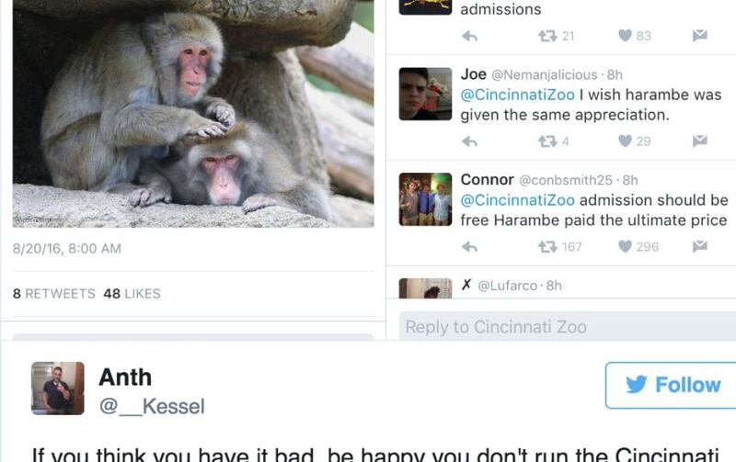This screenshot has height=462, width=736.
Task: Open Anth's profile avatar
Action: click(58, 389)
